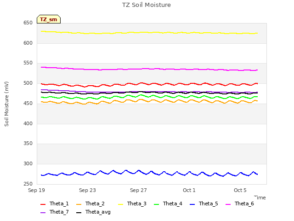Click the 350 y-axis tick label
The height and width of the screenshot is (221, 294).
(28, 144)
